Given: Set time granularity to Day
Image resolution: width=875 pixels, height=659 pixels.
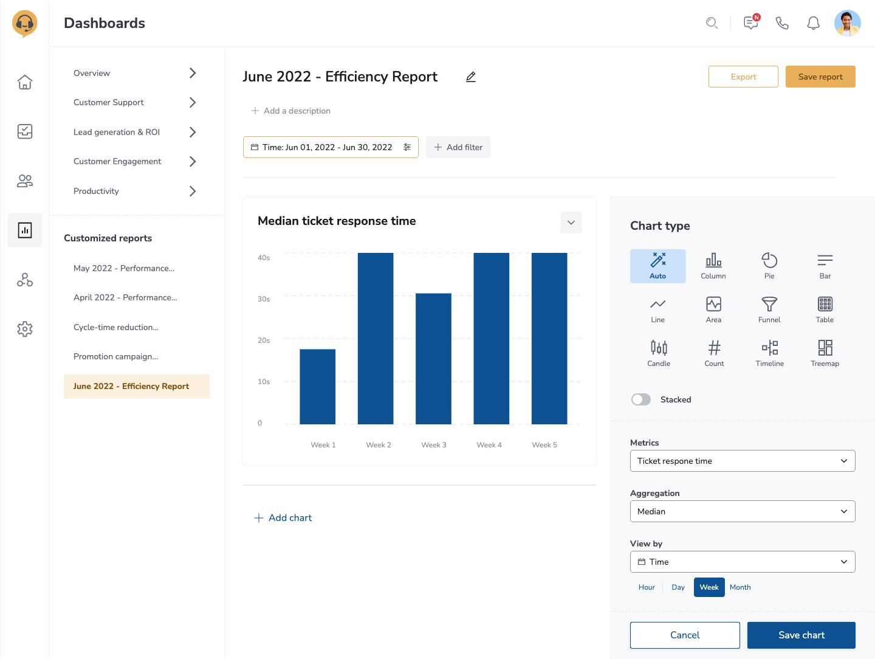Looking at the screenshot, I should coord(678,587).
